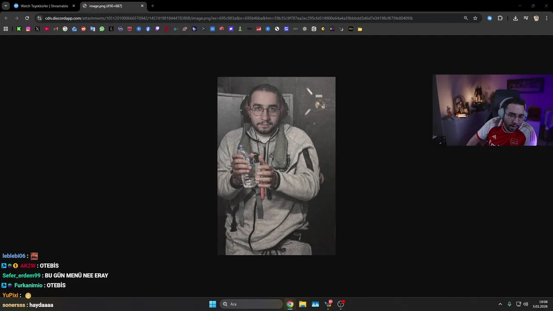This screenshot has width=553, height=311.
Task: Open the Photos app on taskbar
Action: coord(315,304)
